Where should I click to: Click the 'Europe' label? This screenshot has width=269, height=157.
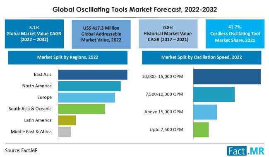point(44,97)
